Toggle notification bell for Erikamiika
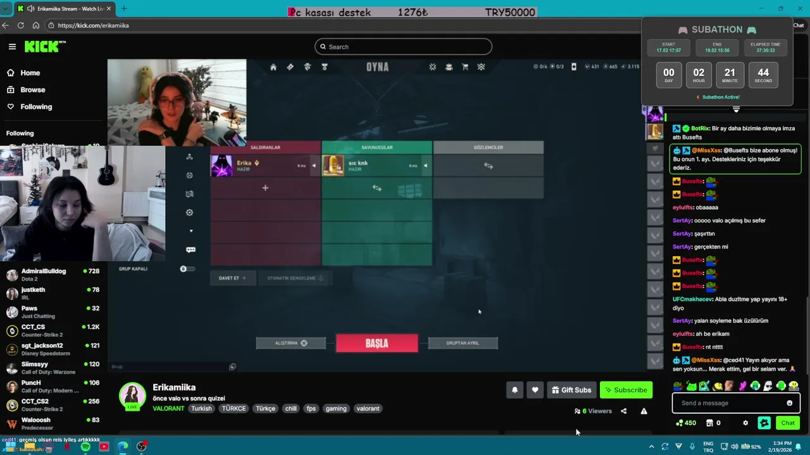 coord(514,390)
